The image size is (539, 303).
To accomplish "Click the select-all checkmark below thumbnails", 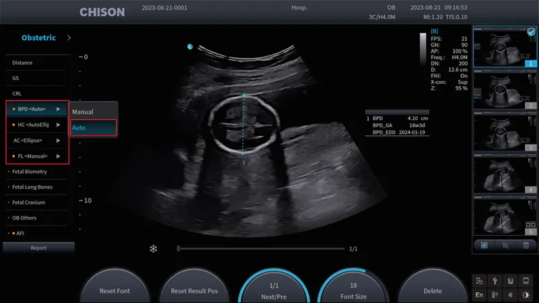I will coord(484,245).
